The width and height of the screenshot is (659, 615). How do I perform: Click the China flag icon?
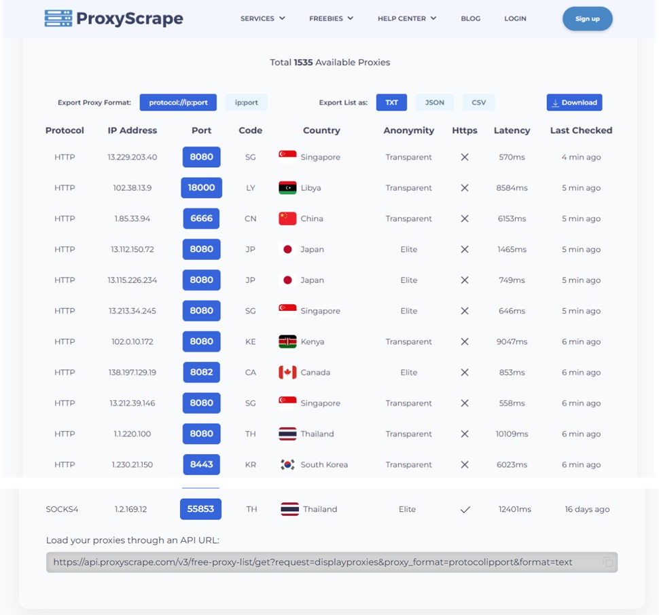pos(287,219)
